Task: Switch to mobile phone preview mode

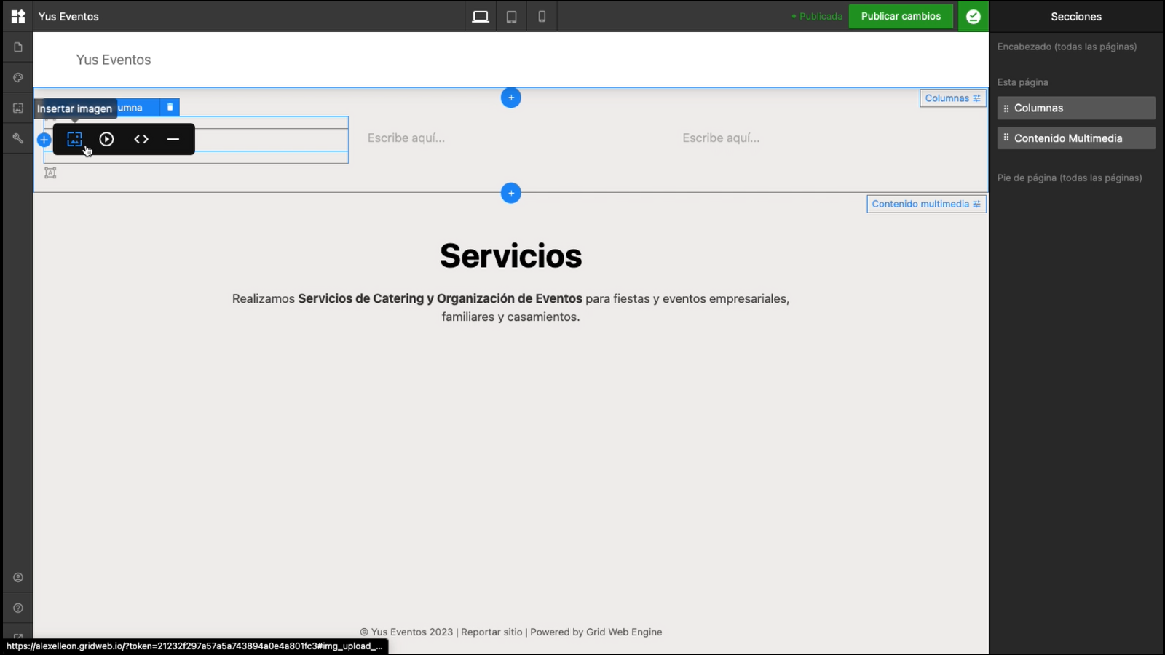Action: [542, 17]
